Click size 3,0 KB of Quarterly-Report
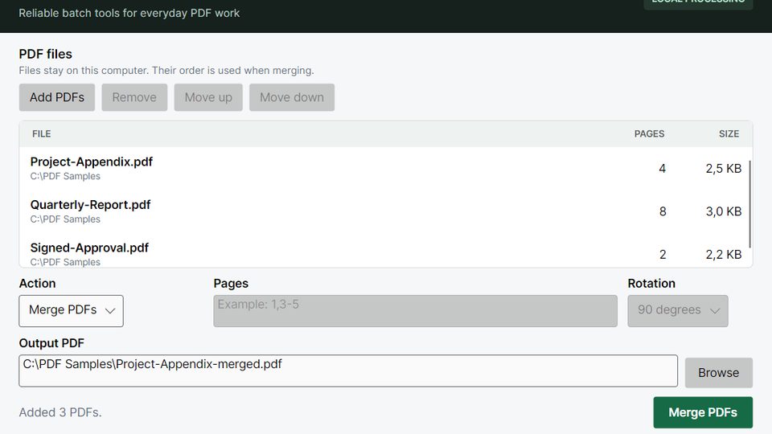Viewport: 772px width, 434px height. click(x=723, y=211)
